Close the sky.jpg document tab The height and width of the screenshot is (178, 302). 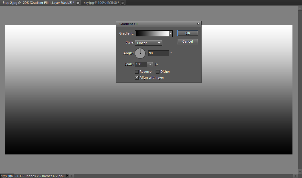point(122,3)
